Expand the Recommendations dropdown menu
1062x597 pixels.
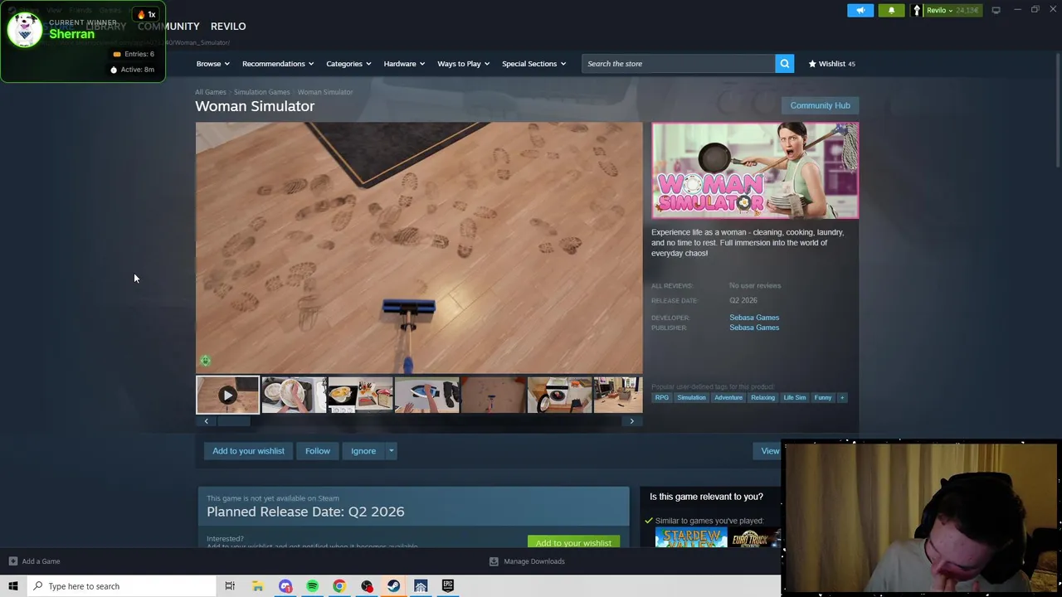[x=278, y=64]
